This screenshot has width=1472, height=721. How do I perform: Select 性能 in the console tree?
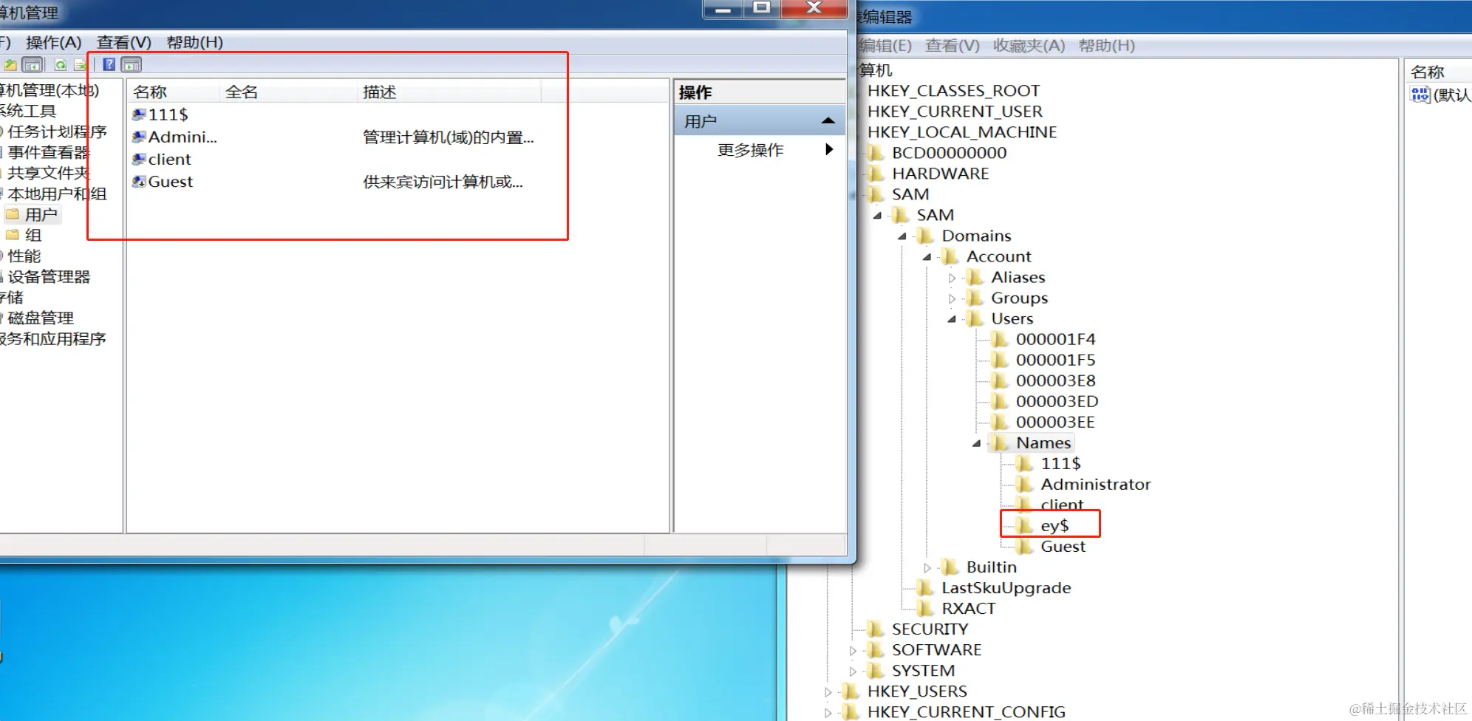tap(24, 256)
